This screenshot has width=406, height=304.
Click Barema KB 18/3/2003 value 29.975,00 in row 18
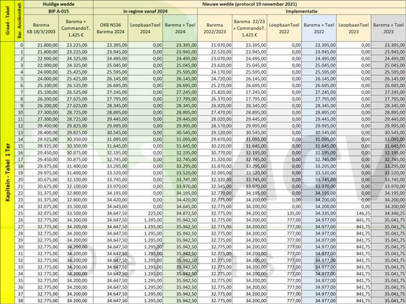pyautogui.click(x=41, y=166)
